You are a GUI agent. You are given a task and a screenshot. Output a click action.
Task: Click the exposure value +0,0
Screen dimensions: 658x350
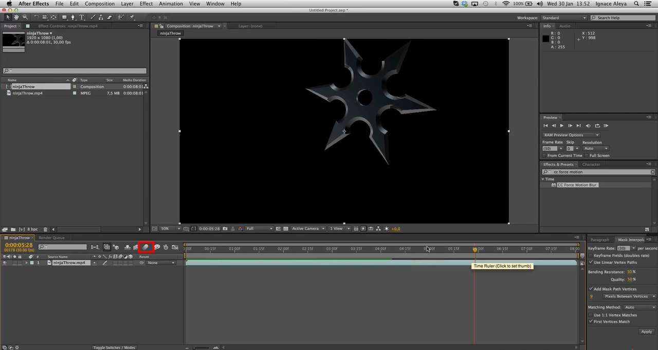[x=396, y=229]
